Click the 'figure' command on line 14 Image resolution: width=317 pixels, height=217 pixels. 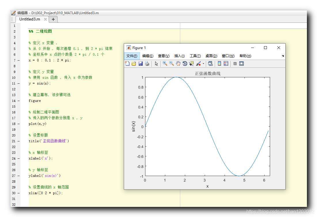[x=35, y=101]
